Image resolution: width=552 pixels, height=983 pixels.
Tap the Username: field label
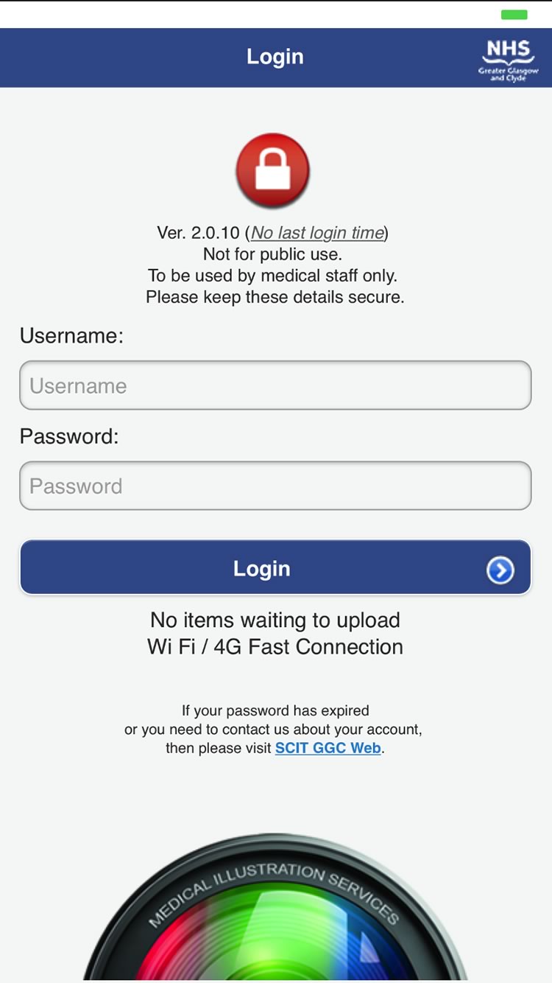71,336
